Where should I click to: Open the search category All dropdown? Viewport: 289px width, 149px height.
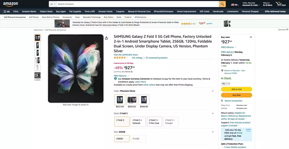[52, 4]
